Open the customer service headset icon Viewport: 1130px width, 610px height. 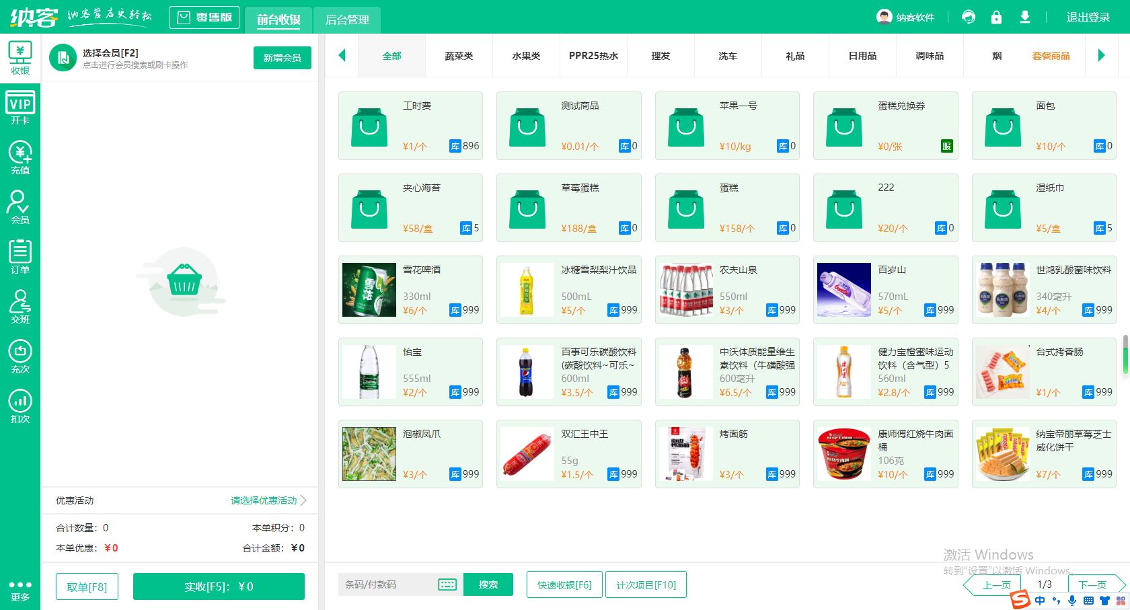[x=969, y=17]
